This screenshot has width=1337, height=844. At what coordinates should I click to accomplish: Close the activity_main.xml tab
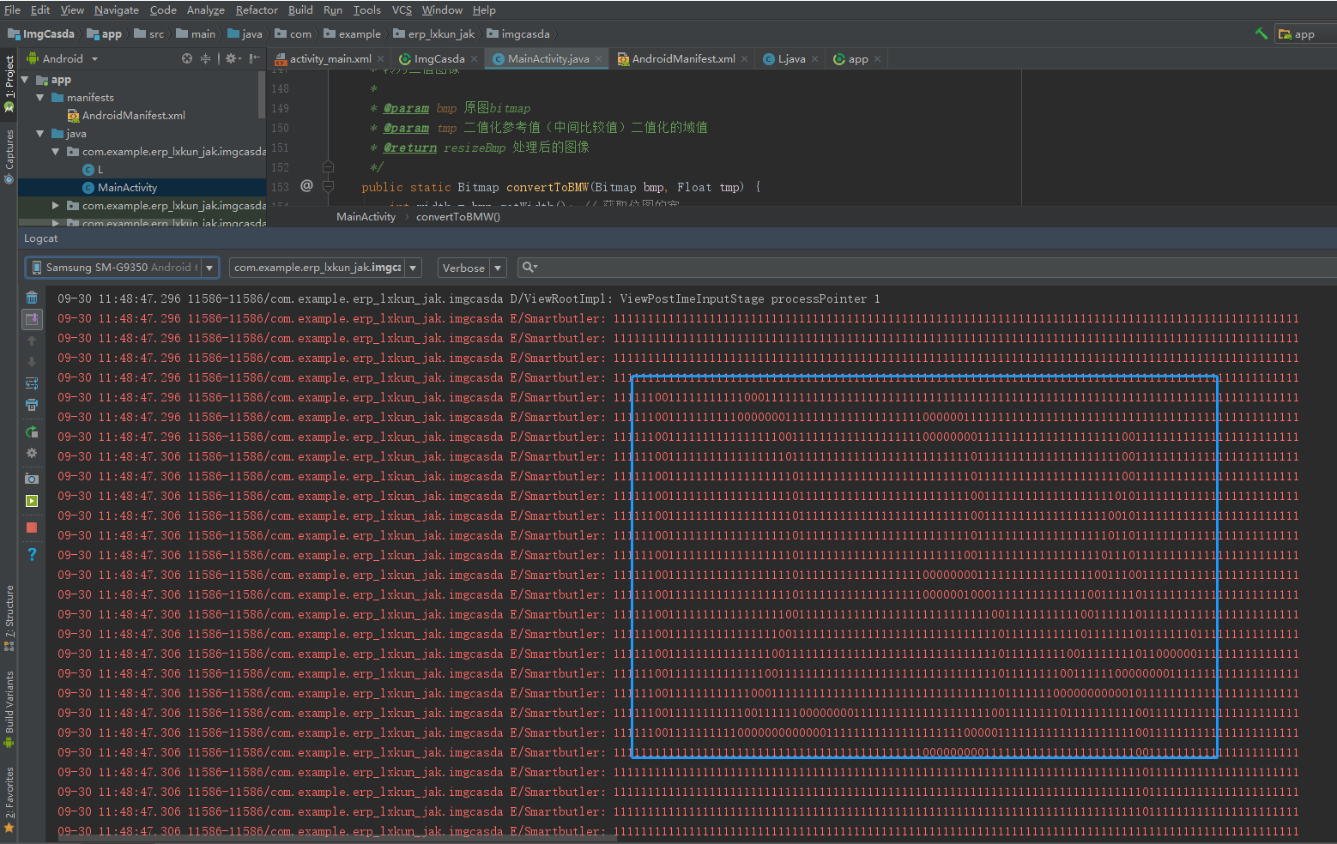point(381,58)
